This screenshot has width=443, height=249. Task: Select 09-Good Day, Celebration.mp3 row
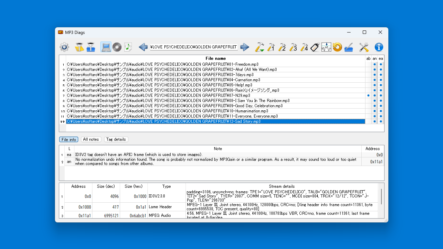216,106
